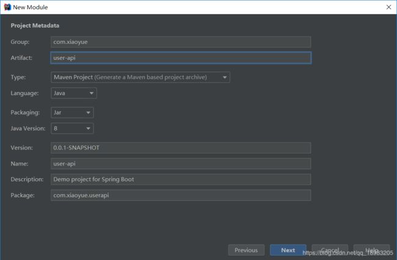Click the Version field 0.0.1-SNAPSHOT
Screen dimensions: 397x260
181,148
